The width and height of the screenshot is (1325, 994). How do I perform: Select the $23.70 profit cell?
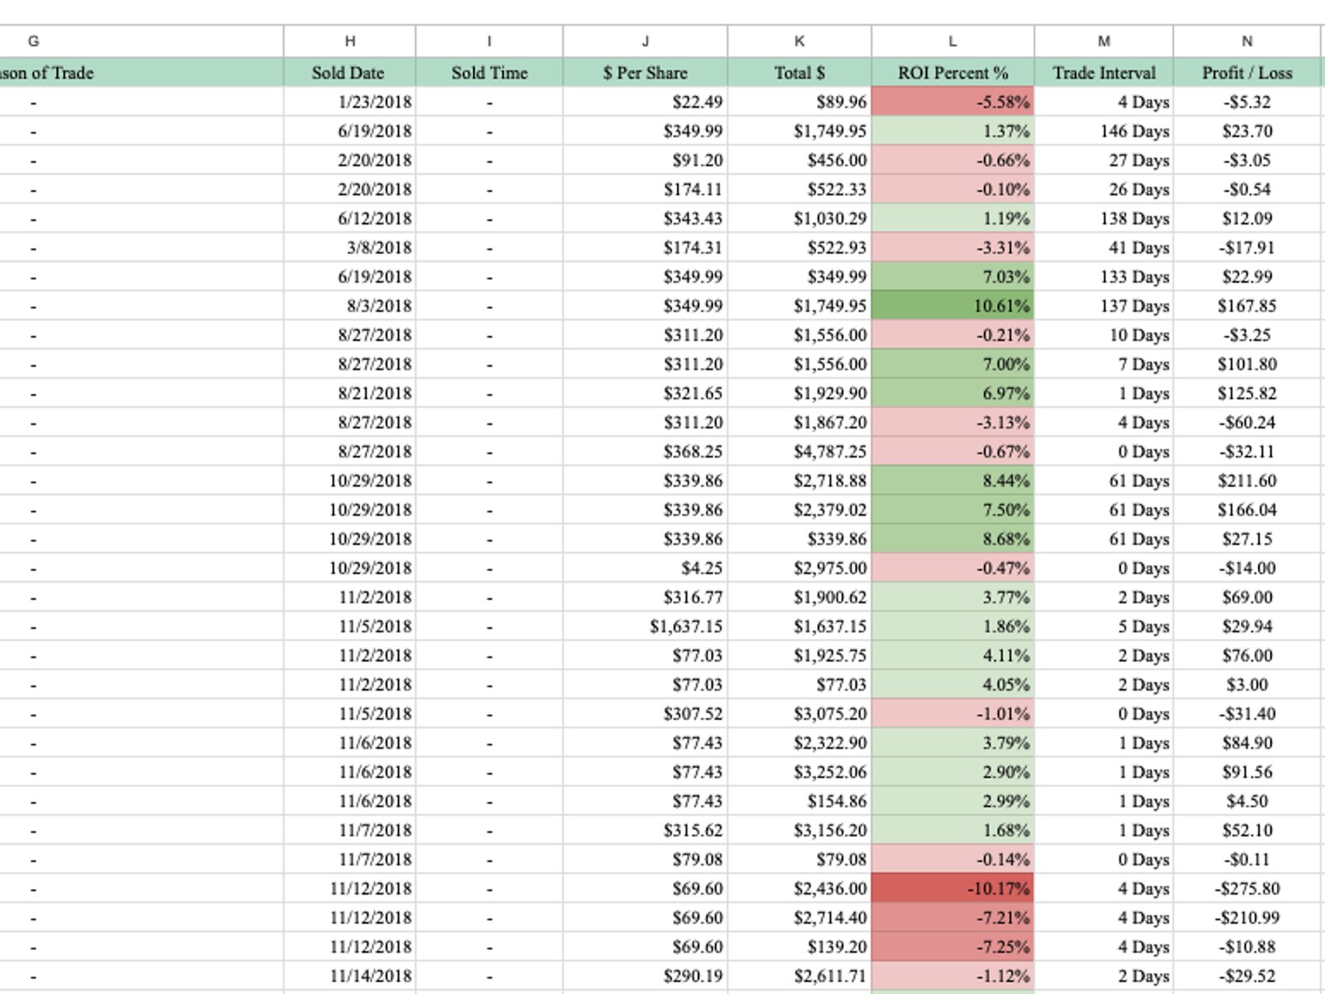coord(1247,131)
